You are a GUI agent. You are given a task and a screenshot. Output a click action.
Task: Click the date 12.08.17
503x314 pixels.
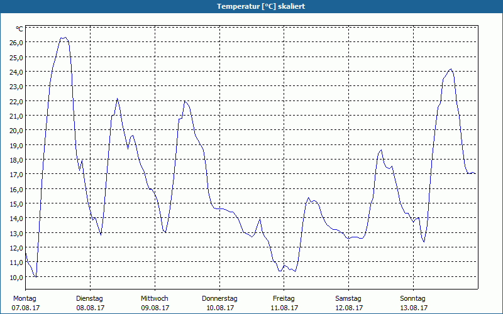click(x=349, y=308)
